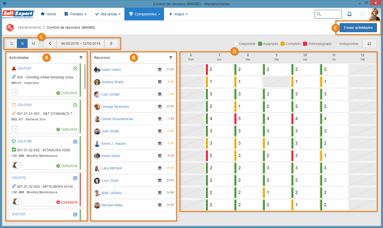The height and width of the screenshot is (228, 383).
Task: Click in the search field
Action: (x=328, y=14)
